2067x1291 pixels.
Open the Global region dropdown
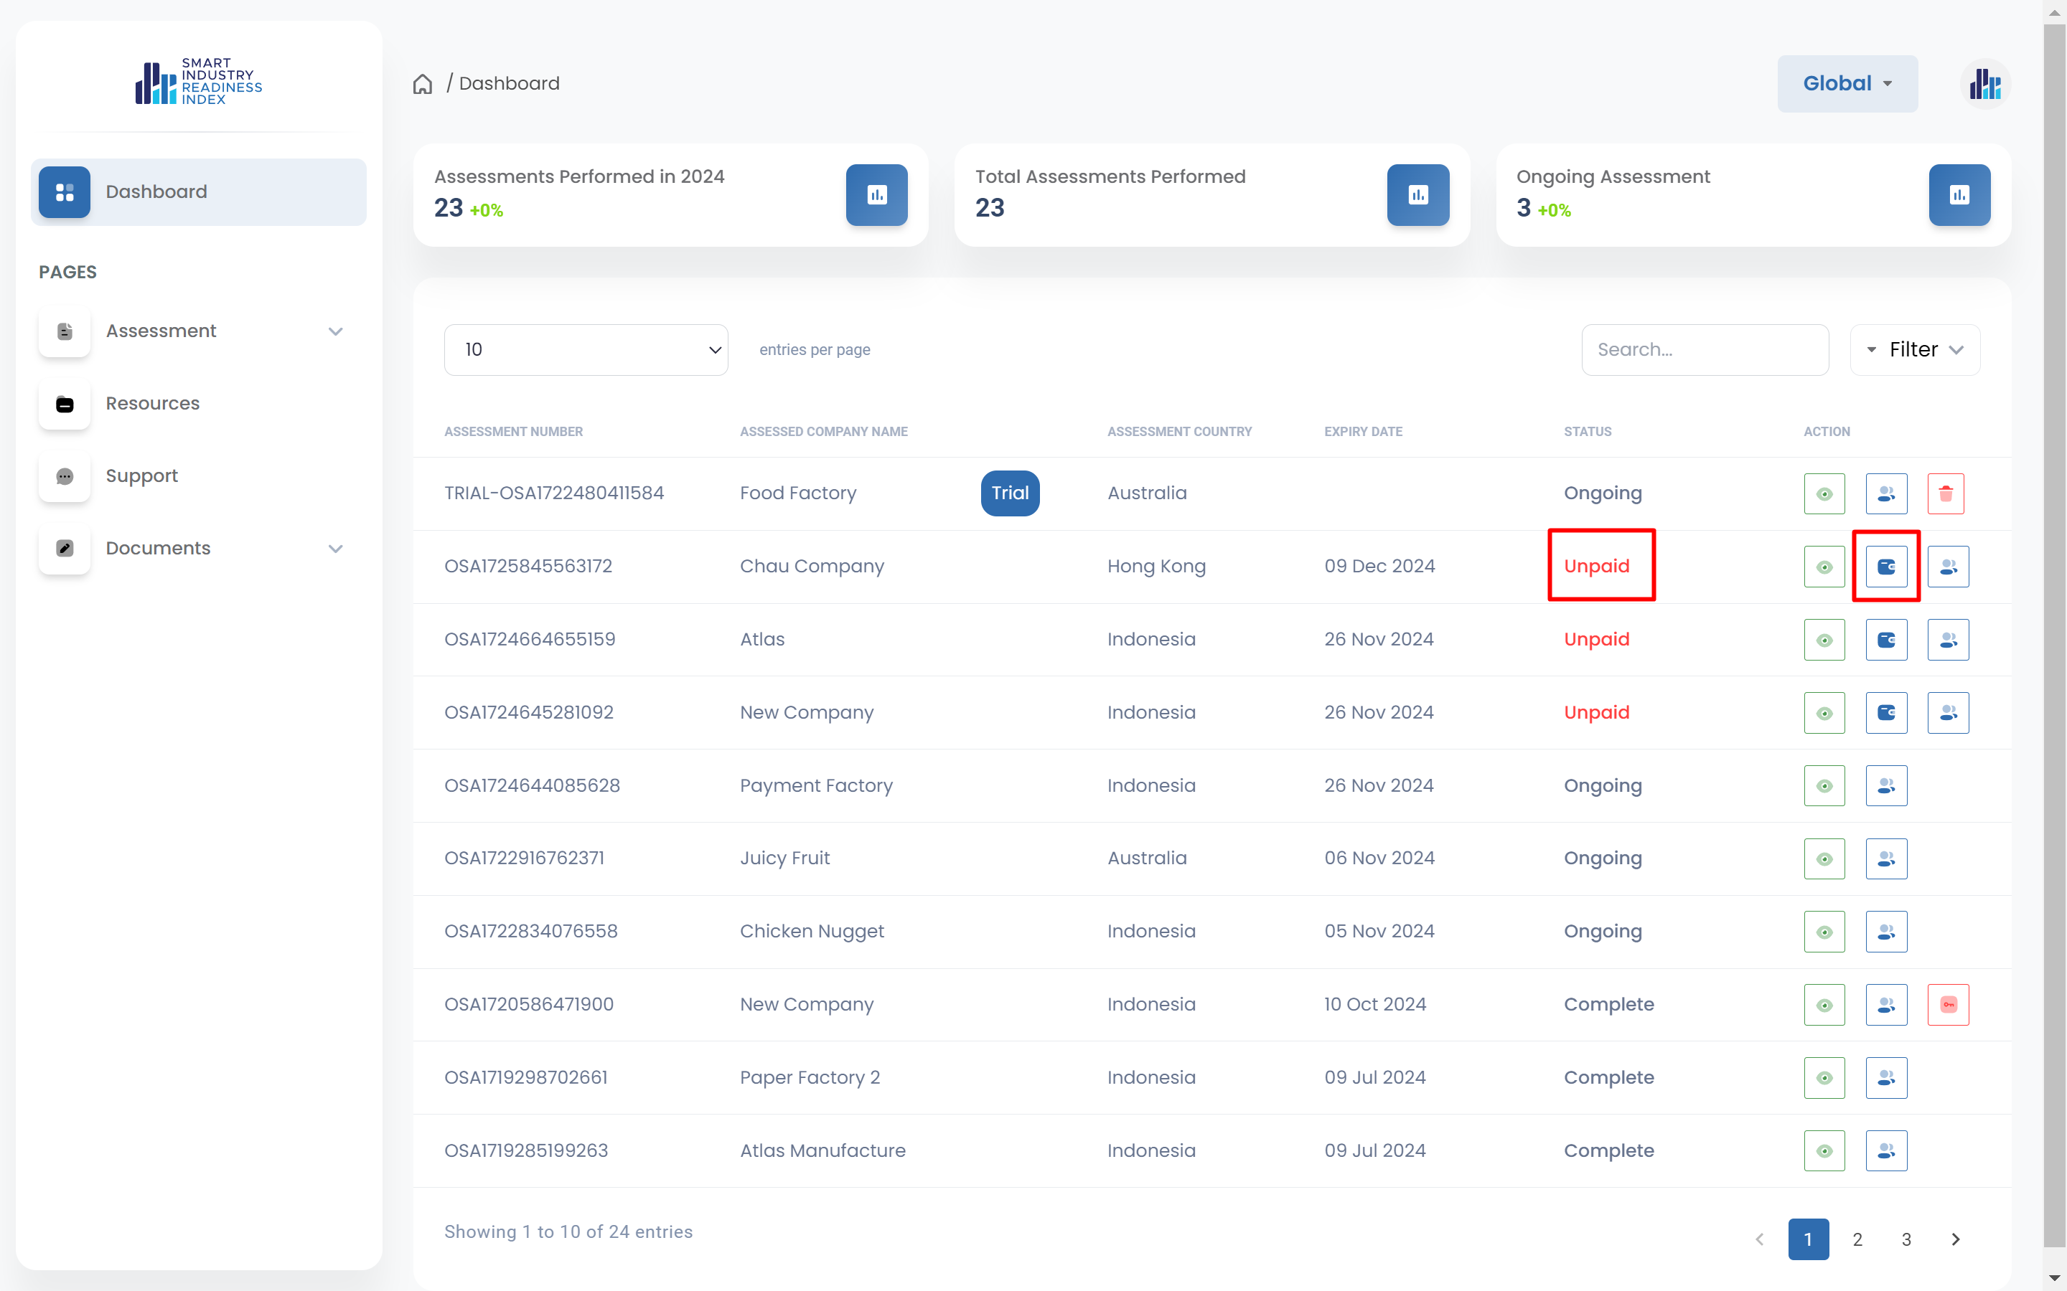1847,84
